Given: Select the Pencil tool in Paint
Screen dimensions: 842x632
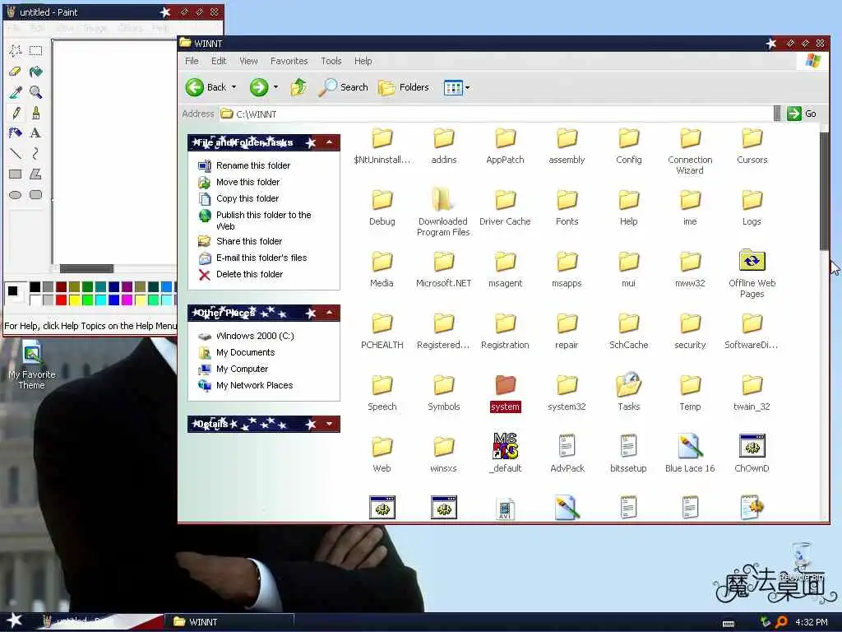Looking at the screenshot, I should click(16, 113).
